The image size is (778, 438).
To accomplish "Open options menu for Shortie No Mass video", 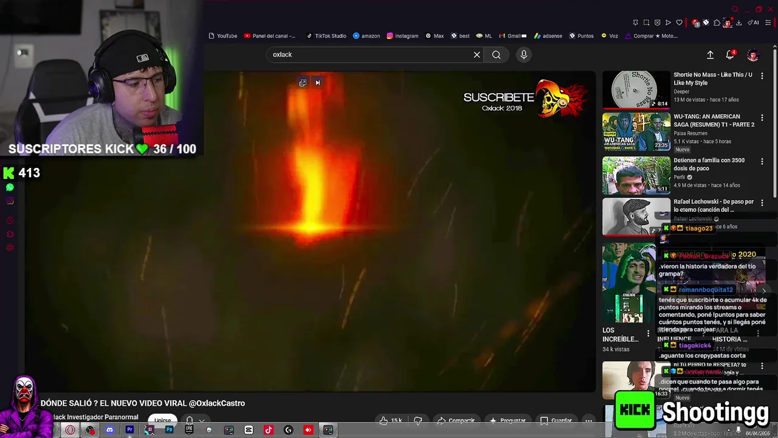I will click(x=762, y=76).
